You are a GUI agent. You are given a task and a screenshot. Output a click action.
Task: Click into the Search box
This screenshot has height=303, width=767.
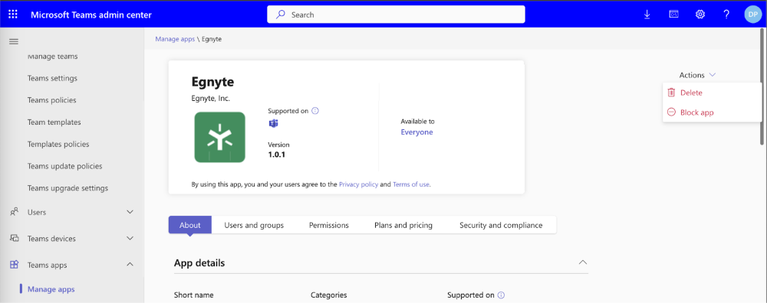click(396, 15)
